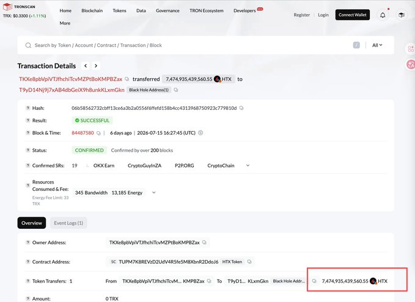The width and height of the screenshot is (415, 302).
Task: Open the Developers menu
Action: (x=244, y=10)
